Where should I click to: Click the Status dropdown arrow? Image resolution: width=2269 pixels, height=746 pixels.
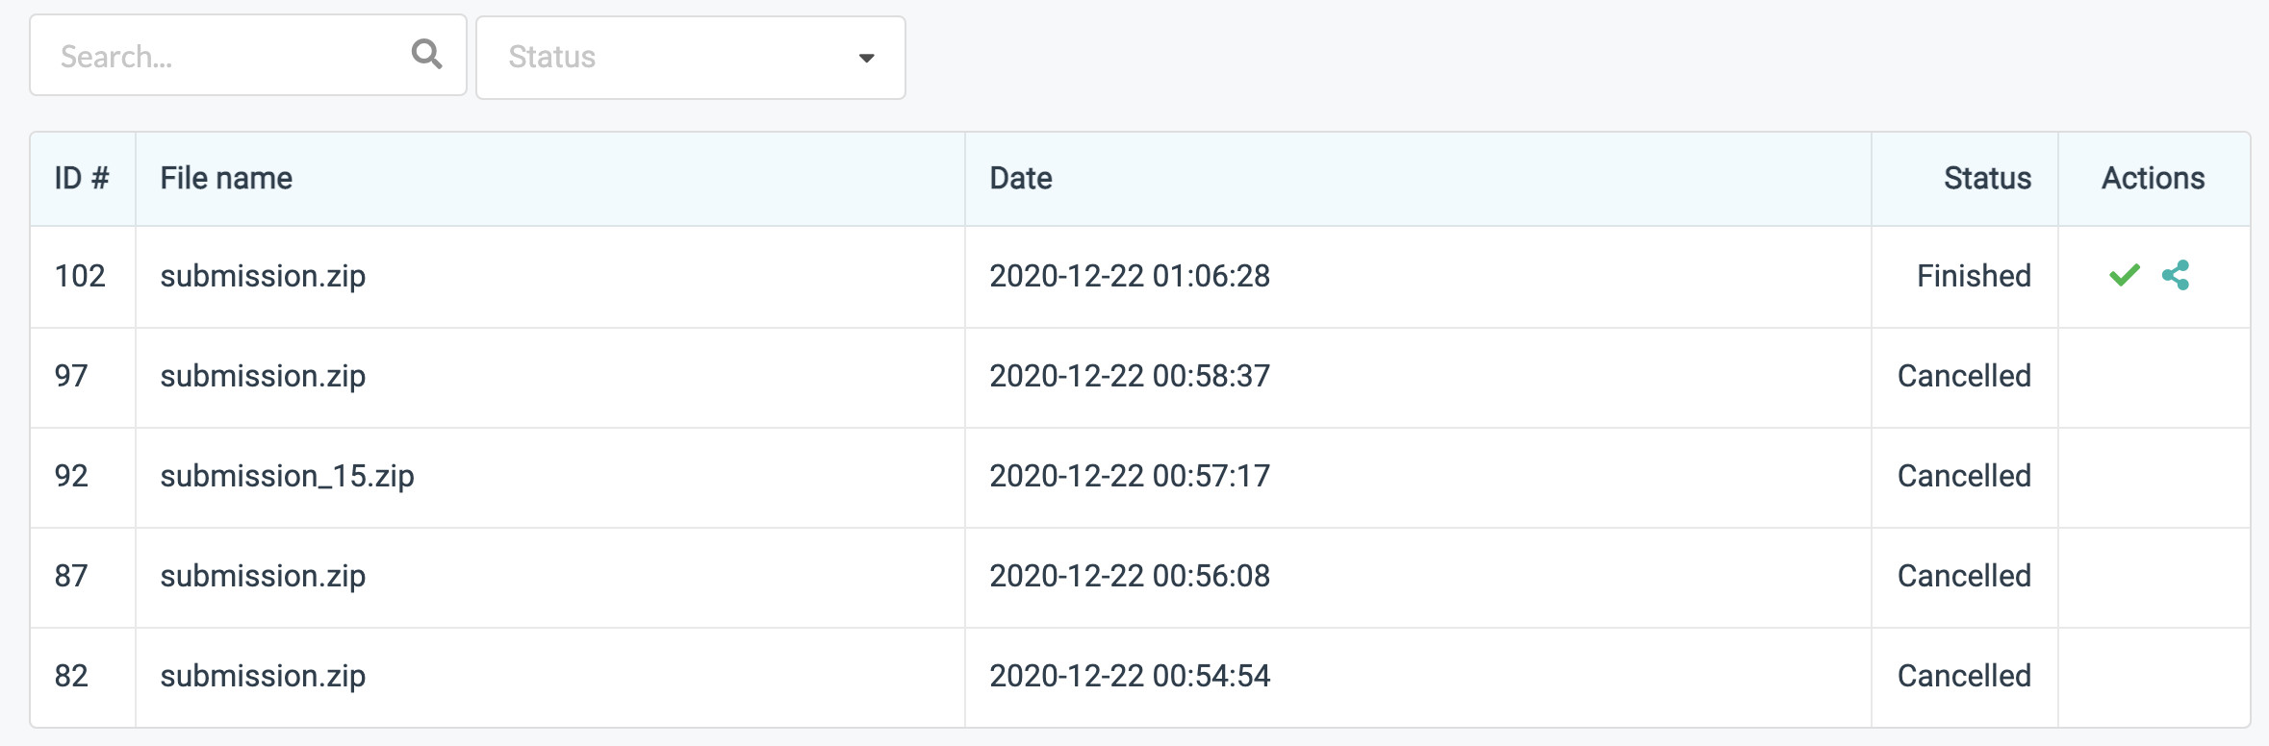(867, 58)
